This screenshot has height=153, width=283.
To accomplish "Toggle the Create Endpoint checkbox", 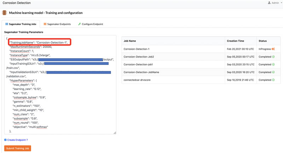I will click(5, 140).
